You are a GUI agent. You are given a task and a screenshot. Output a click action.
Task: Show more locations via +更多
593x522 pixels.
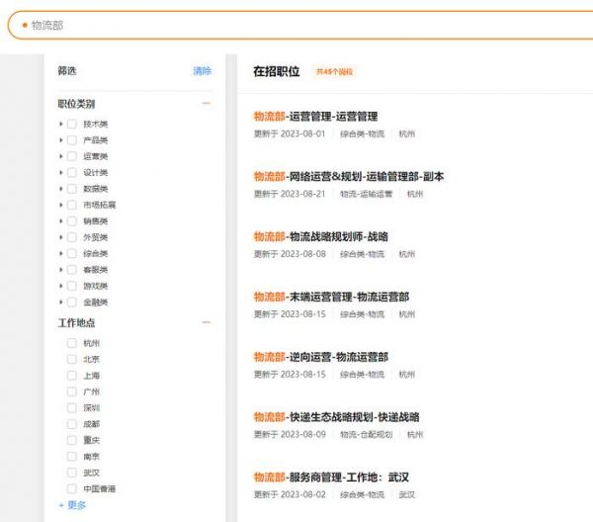click(72, 505)
